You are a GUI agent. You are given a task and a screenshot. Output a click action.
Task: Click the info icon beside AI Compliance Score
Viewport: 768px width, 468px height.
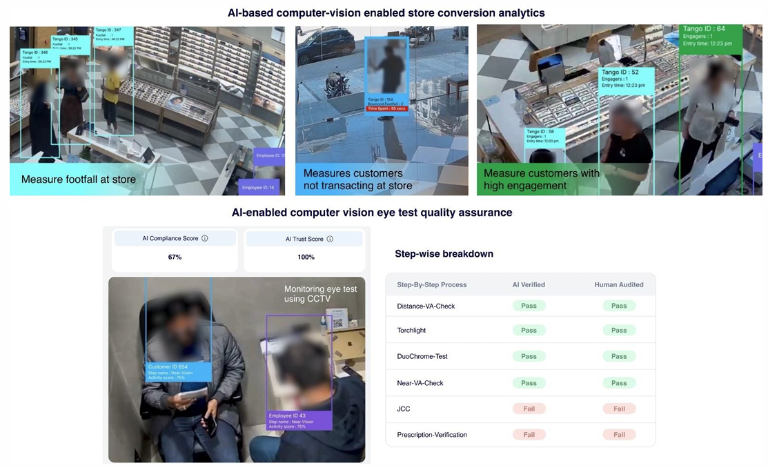point(205,239)
